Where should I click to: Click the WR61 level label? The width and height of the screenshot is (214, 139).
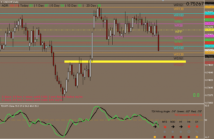coord(178,22)
